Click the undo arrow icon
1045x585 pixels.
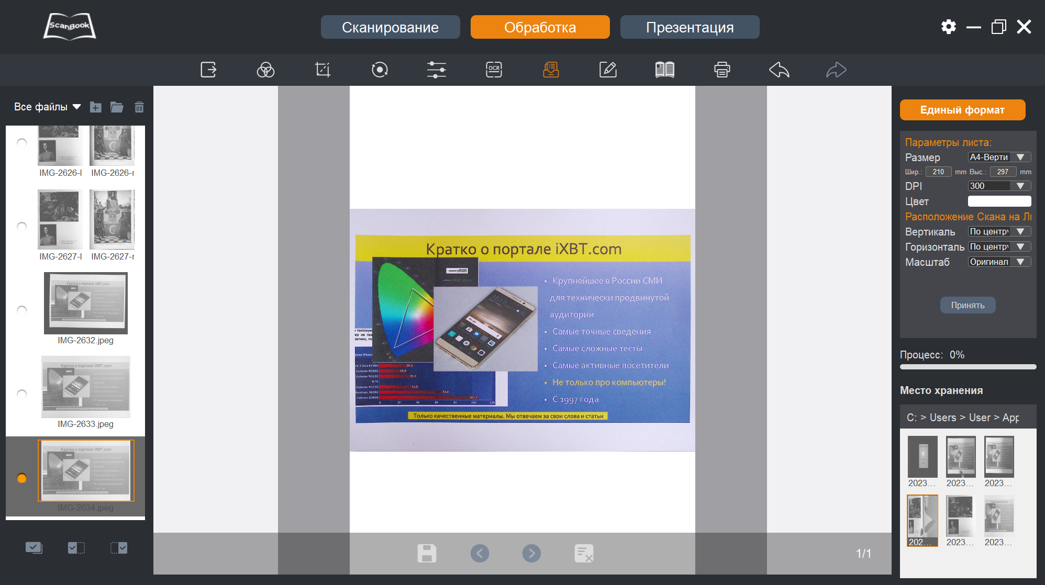point(779,70)
